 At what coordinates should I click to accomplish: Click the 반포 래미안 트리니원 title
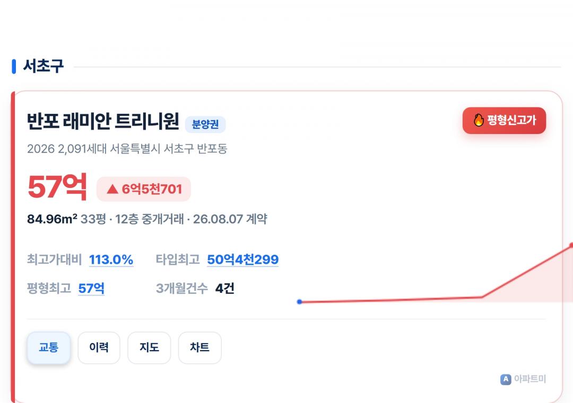coord(103,121)
